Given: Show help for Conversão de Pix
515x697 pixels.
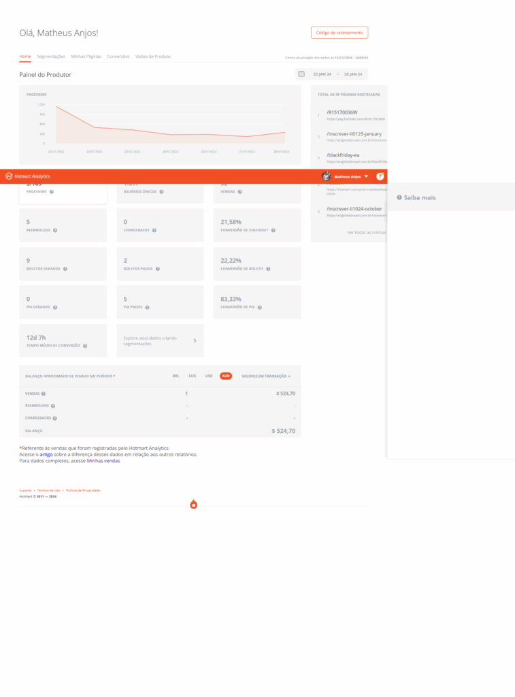Looking at the screenshot, I should coord(260,307).
